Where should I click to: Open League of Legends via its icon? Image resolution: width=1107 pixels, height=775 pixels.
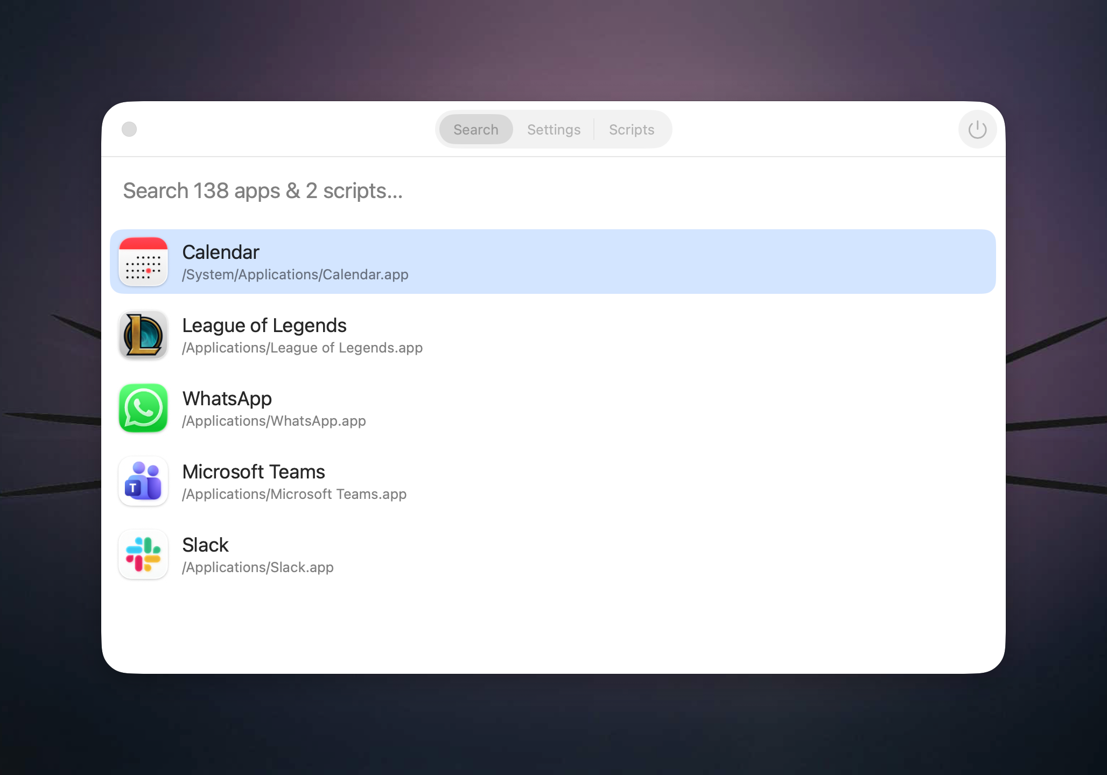pos(143,335)
